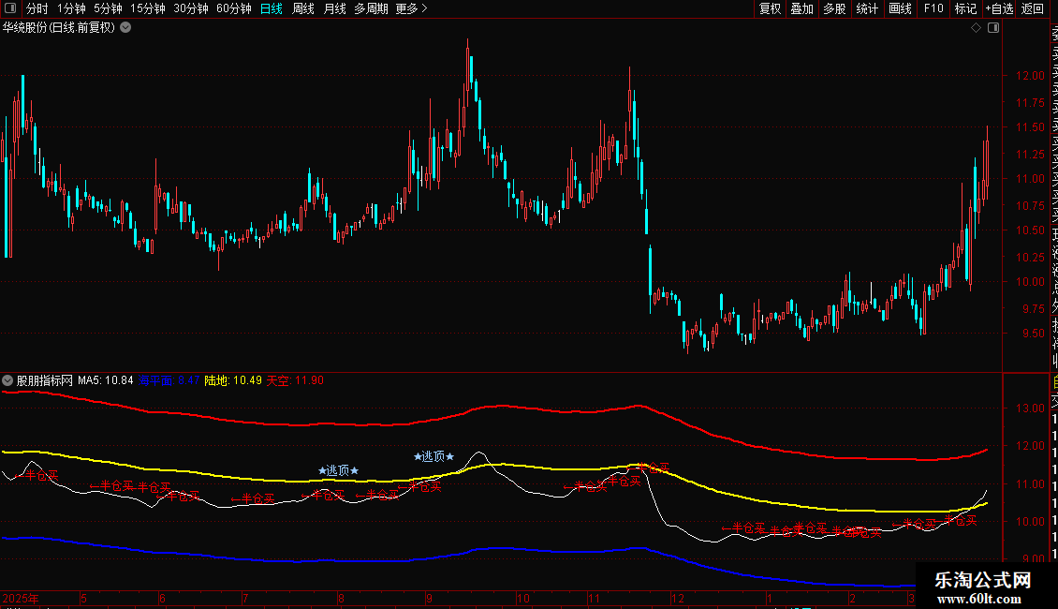The height and width of the screenshot is (609, 1058).
Task: Click the 12.00 price axis label
Action: click(1030, 76)
